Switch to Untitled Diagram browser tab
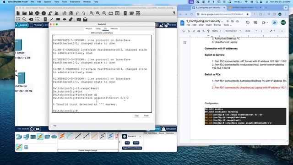 (245, 8)
